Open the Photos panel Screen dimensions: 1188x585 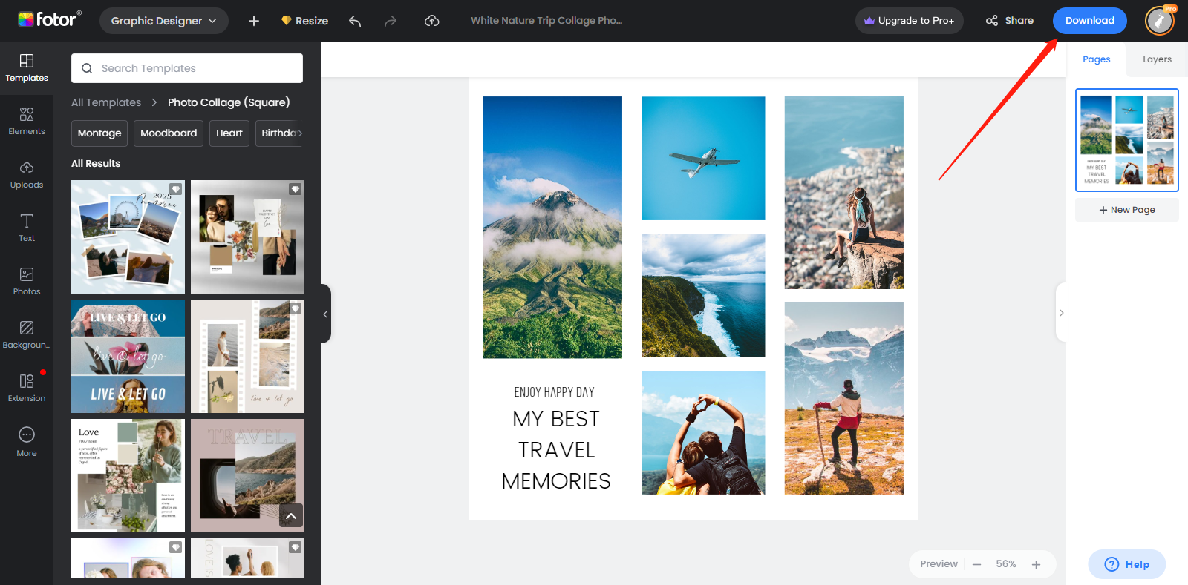(27, 281)
